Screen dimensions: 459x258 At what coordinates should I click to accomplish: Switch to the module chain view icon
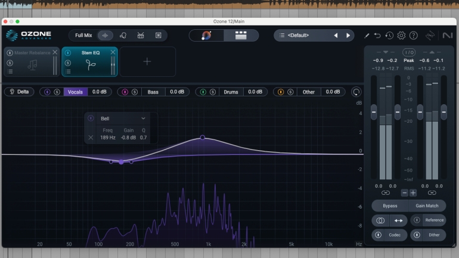click(x=241, y=35)
